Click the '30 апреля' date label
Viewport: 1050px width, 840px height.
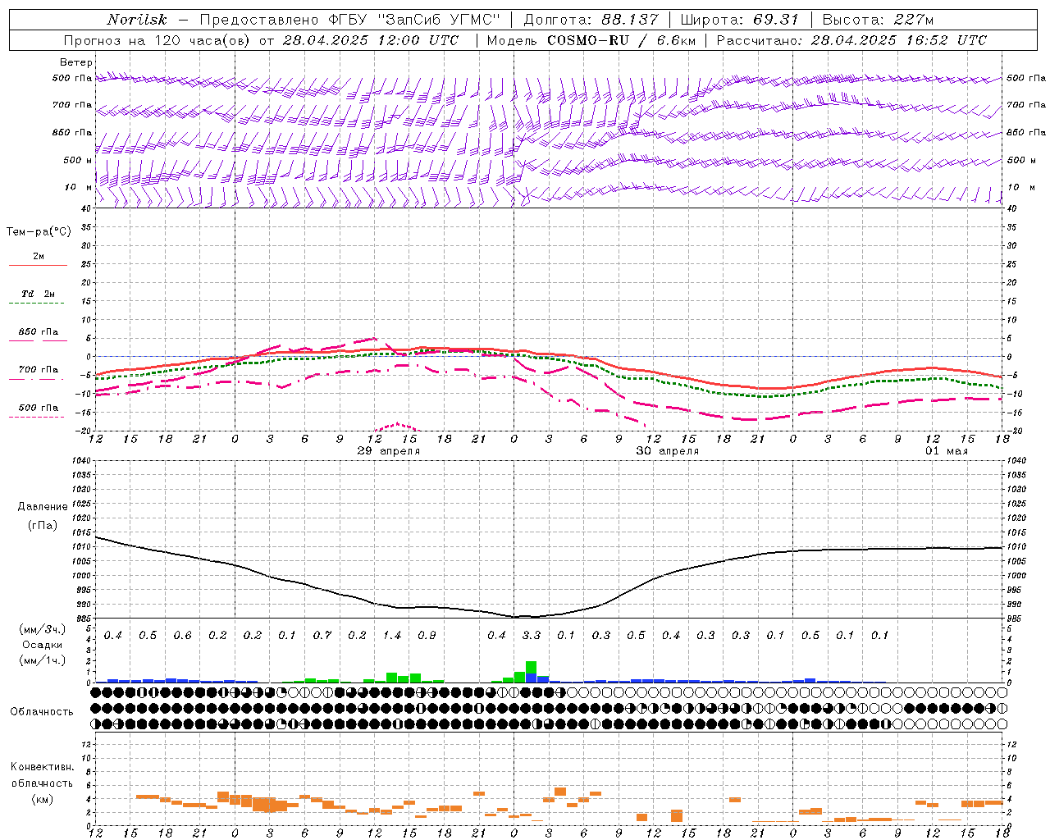[x=668, y=451]
